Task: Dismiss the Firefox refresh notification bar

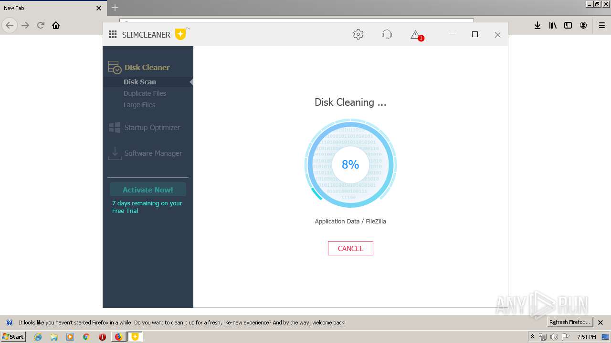Action: pyautogui.click(x=600, y=323)
